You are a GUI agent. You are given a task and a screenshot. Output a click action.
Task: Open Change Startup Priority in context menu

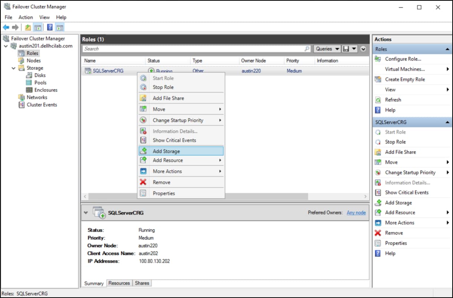coord(181,120)
